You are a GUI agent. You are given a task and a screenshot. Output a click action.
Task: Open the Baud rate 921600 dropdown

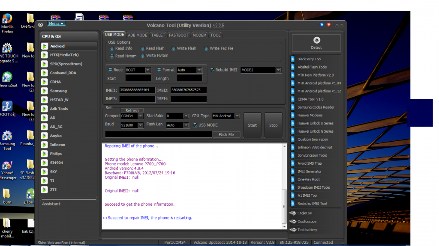142,125
